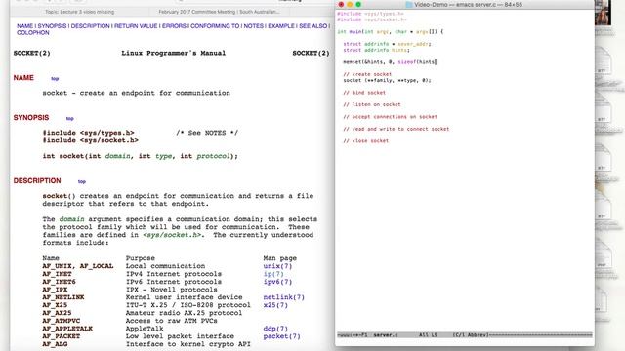This screenshot has height=351, width=625.
Task: Jump to the EXAMPLE section link
Action: (x=281, y=26)
